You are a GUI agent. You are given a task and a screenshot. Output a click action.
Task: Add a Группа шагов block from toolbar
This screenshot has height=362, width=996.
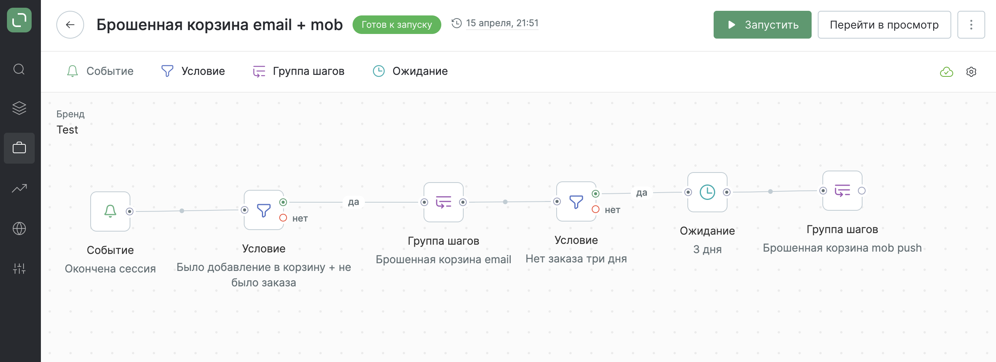pos(298,71)
